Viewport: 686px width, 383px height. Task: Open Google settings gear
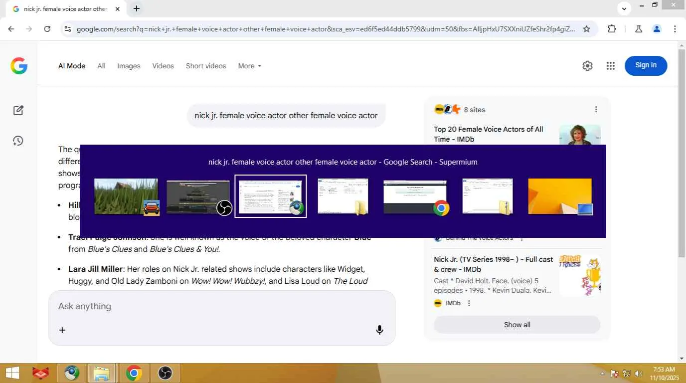(587, 66)
